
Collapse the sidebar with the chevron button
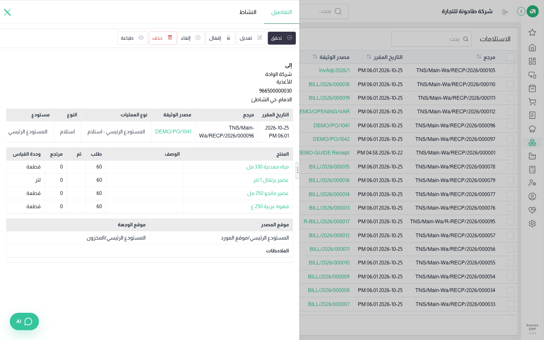click(x=521, y=11)
